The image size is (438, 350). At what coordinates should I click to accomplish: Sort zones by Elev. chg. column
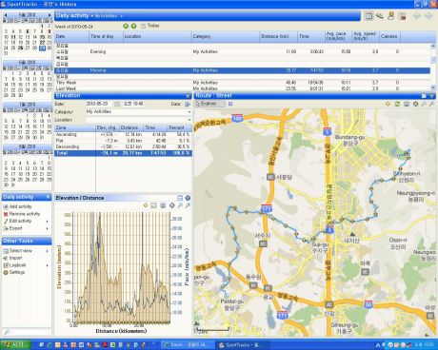(108, 127)
